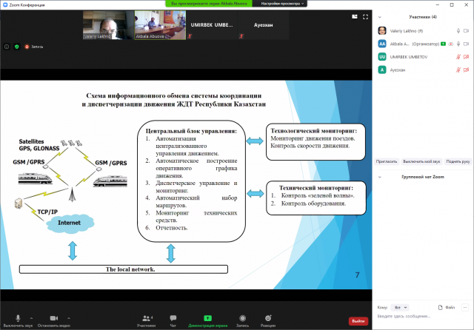Open the Reactions emoji button
The width and height of the screenshot is (474, 330).
(x=268, y=320)
